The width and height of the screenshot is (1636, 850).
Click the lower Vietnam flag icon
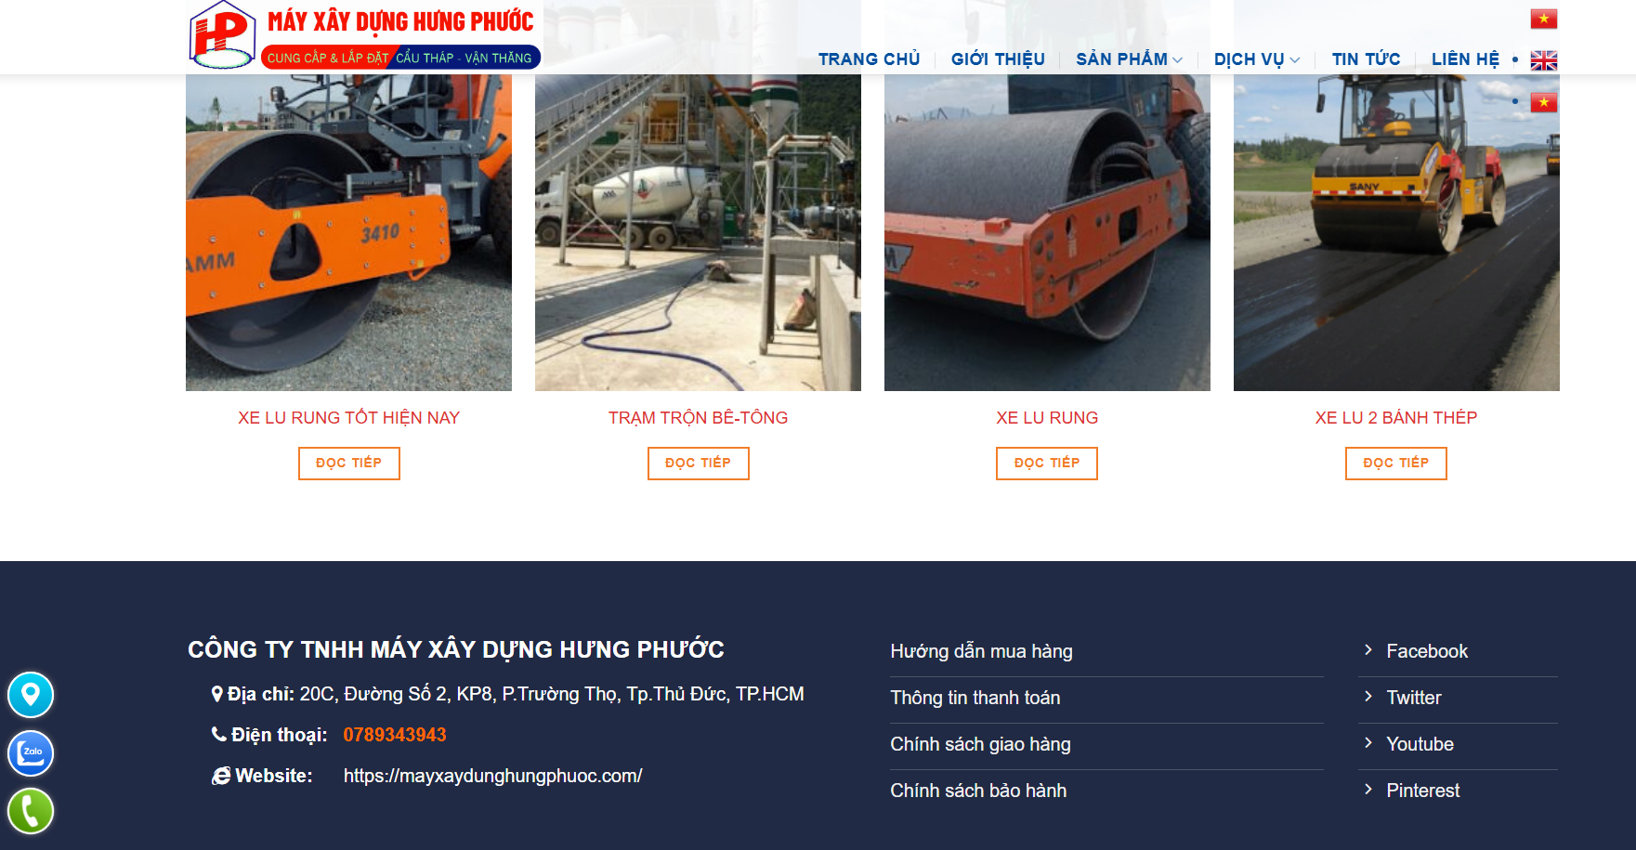point(1544,102)
